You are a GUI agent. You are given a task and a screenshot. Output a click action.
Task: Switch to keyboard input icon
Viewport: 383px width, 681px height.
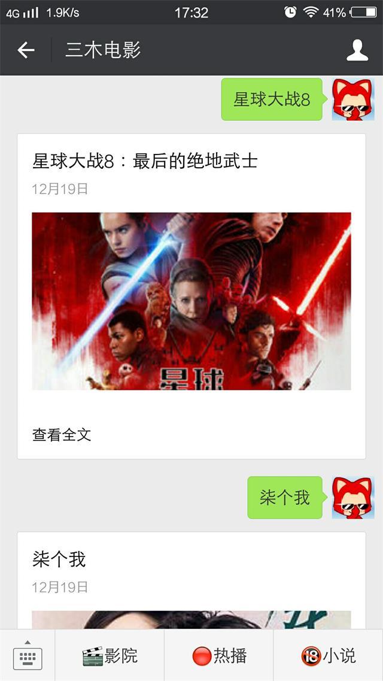[28, 655]
